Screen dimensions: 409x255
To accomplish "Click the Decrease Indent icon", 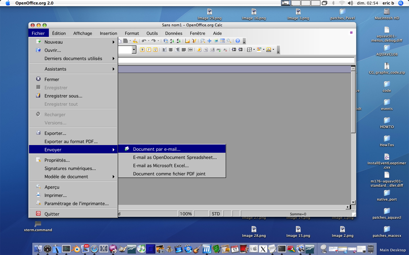I will (x=234, y=50).
